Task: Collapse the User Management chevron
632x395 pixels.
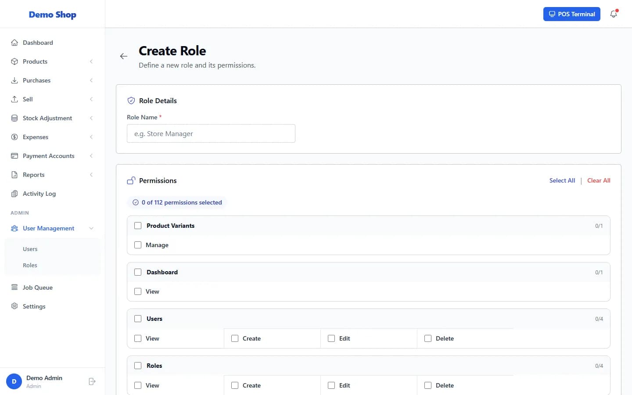Action: [x=91, y=228]
